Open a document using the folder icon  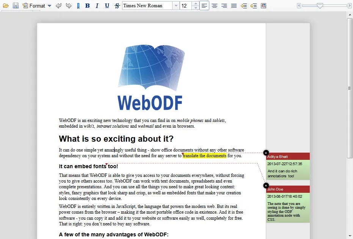click(x=6, y=5)
